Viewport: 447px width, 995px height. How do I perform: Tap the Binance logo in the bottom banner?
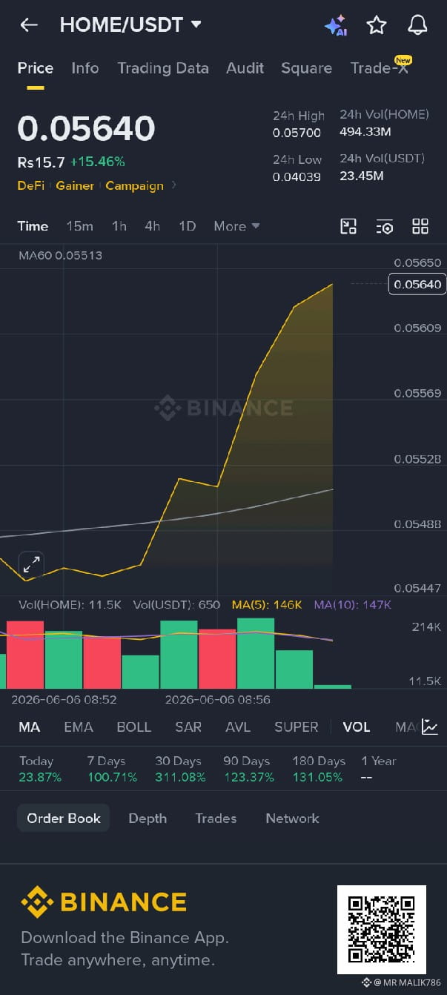[104, 902]
